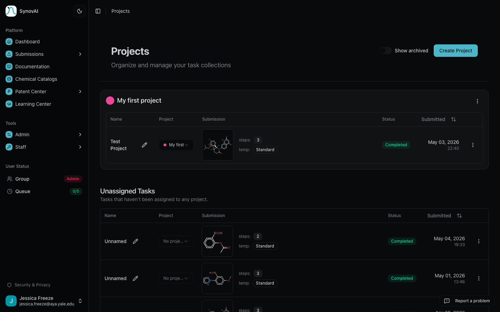Click the 0/5 queue counter badge
Image resolution: width=500 pixels, height=312 pixels.
click(x=76, y=191)
